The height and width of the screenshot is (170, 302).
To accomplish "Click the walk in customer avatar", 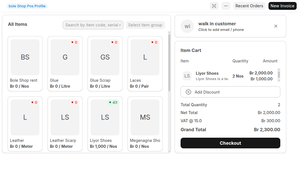I will pos(187,26).
